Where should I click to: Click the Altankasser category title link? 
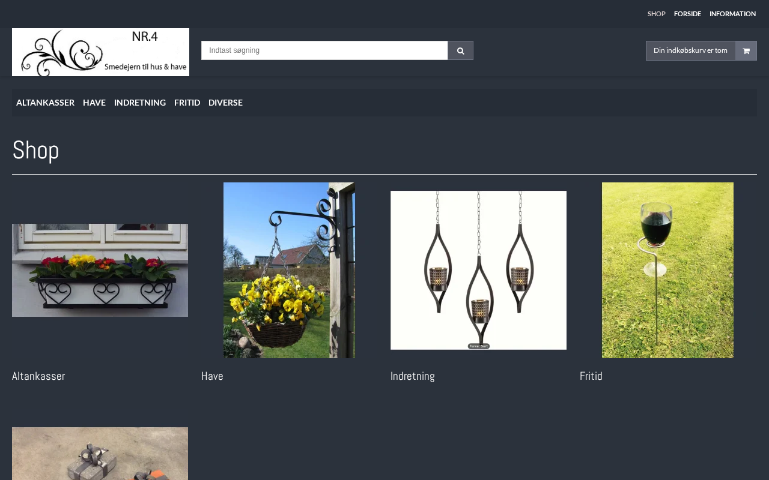[38, 376]
